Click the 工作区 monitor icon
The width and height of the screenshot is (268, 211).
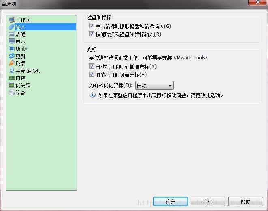point(12,20)
